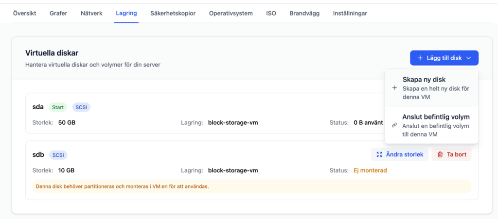The height and width of the screenshot is (219, 498).
Task: Click the plus icon on Lägg till disk
Action: [x=420, y=58]
